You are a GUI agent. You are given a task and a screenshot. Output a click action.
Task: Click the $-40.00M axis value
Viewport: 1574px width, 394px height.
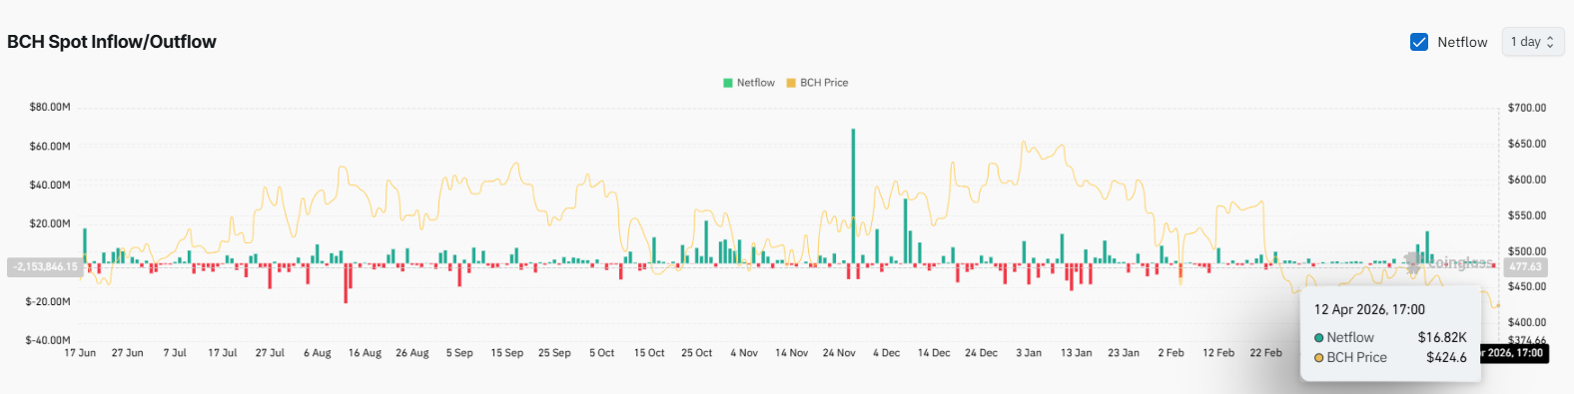[48, 341]
